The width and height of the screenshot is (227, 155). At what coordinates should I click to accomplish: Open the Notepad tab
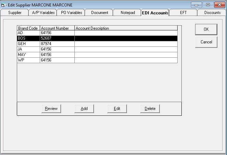[128, 13]
